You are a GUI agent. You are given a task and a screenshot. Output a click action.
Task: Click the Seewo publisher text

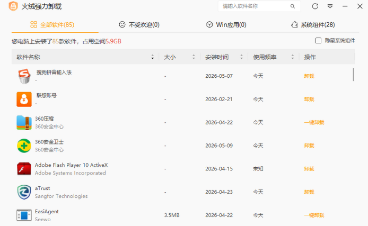[43, 219]
